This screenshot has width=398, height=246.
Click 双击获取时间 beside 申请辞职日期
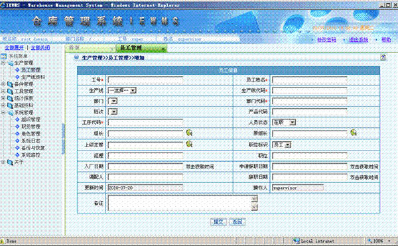(x=364, y=166)
